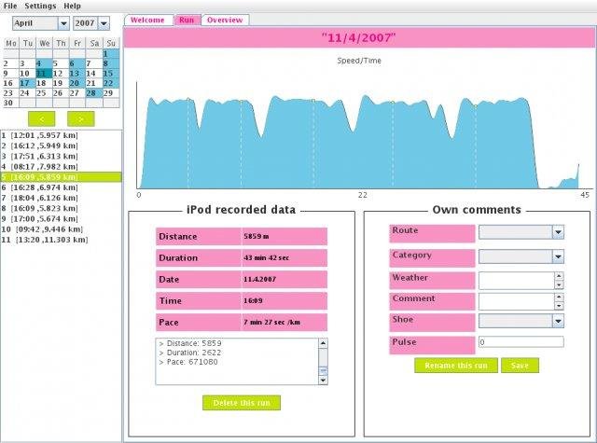The width and height of the screenshot is (597, 443).
Task: Select run 2 [16:12, 5.949 km]
Action: 61,145
